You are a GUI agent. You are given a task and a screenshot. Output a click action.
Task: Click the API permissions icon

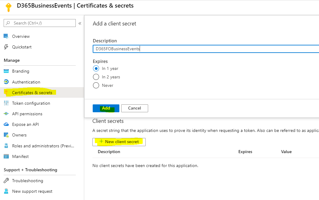(x=6, y=114)
